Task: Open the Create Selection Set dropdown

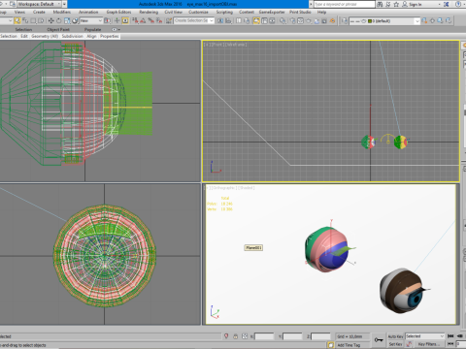Action: [194, 20]
